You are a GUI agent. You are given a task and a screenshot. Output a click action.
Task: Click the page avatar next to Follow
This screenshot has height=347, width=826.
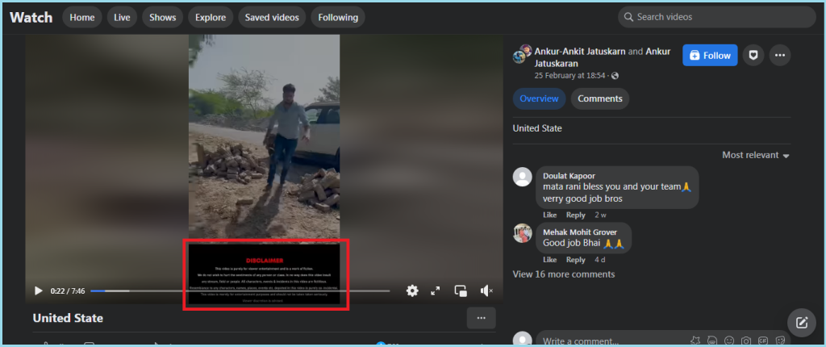(522, 54)
